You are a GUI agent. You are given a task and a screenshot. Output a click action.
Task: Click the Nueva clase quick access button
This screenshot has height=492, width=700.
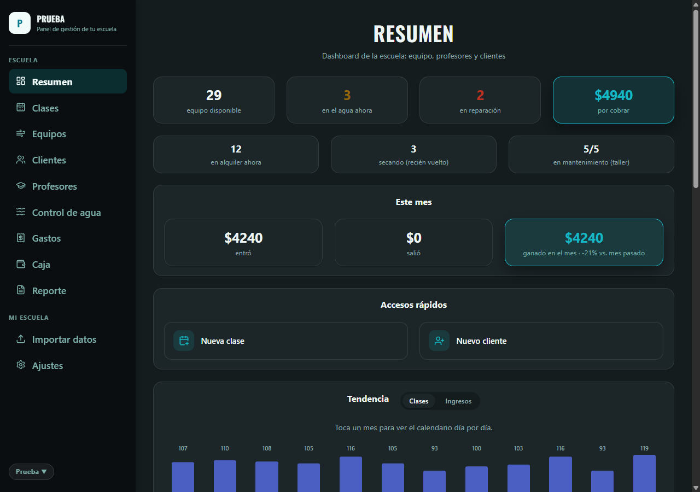(286, 341)
